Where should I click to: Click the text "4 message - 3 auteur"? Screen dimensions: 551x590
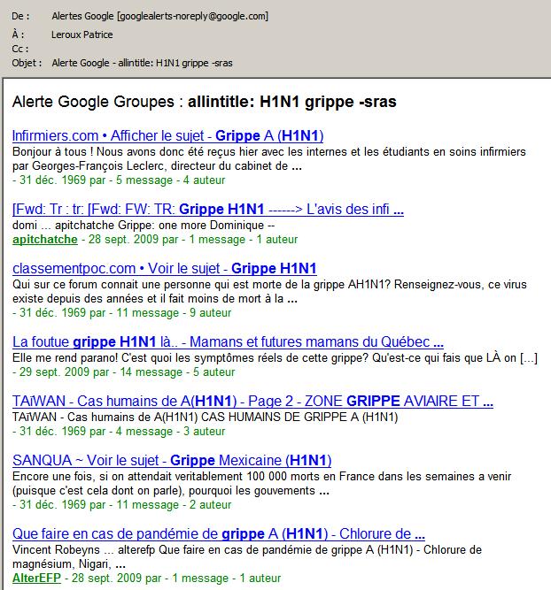pyautogui.click(x=170, y=431)
